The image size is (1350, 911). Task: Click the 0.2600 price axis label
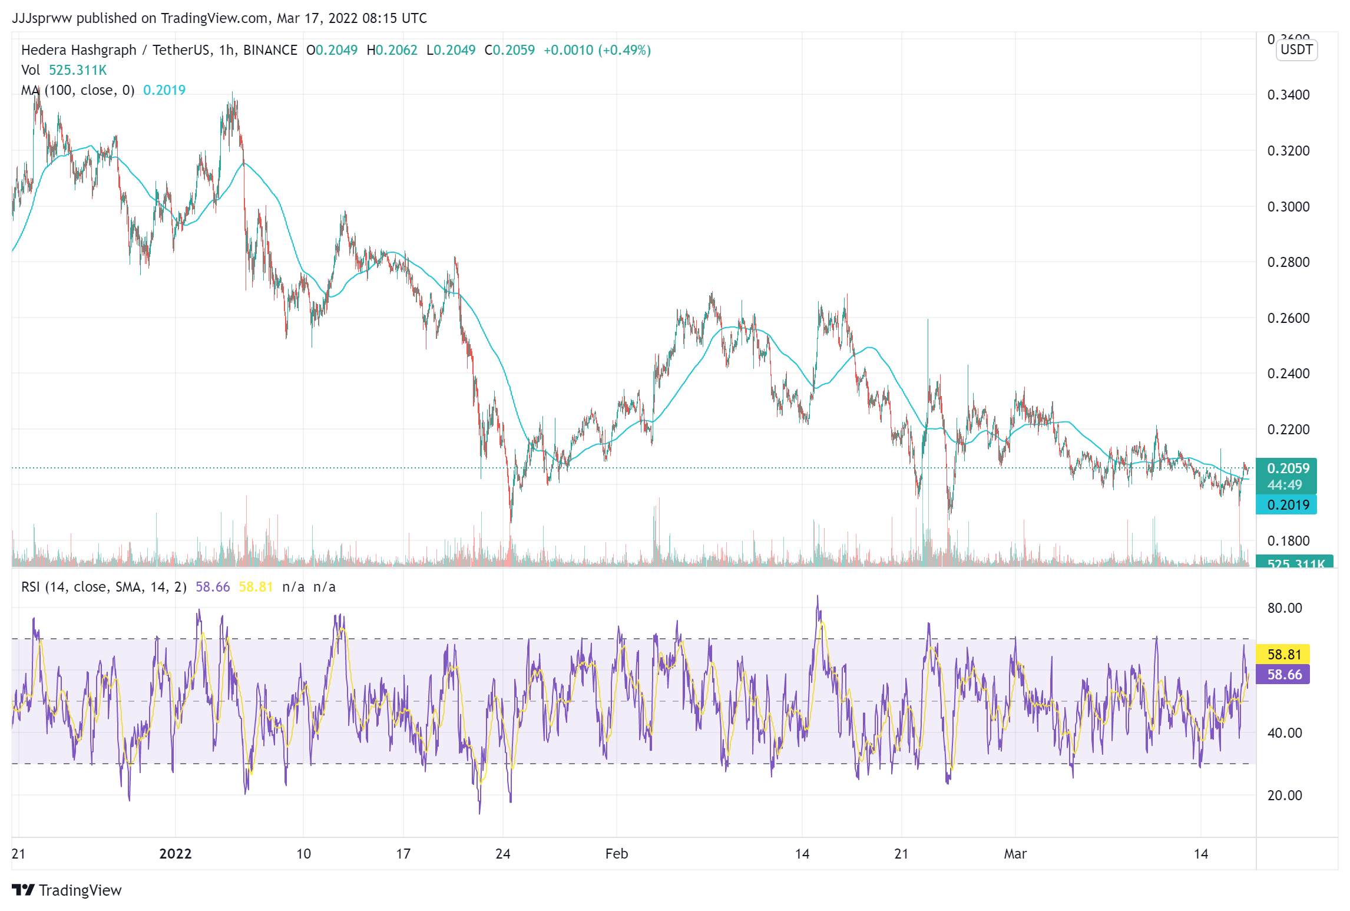tap(1288, 318)
